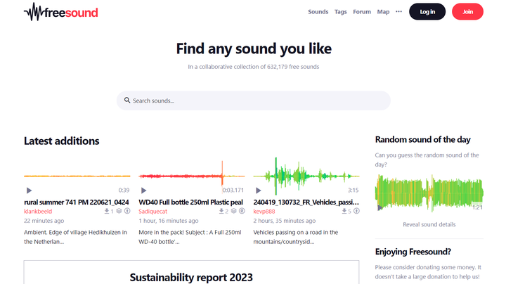Open 240419_130732_FR_Vehicles_passi… sound title

coord(306,202)
